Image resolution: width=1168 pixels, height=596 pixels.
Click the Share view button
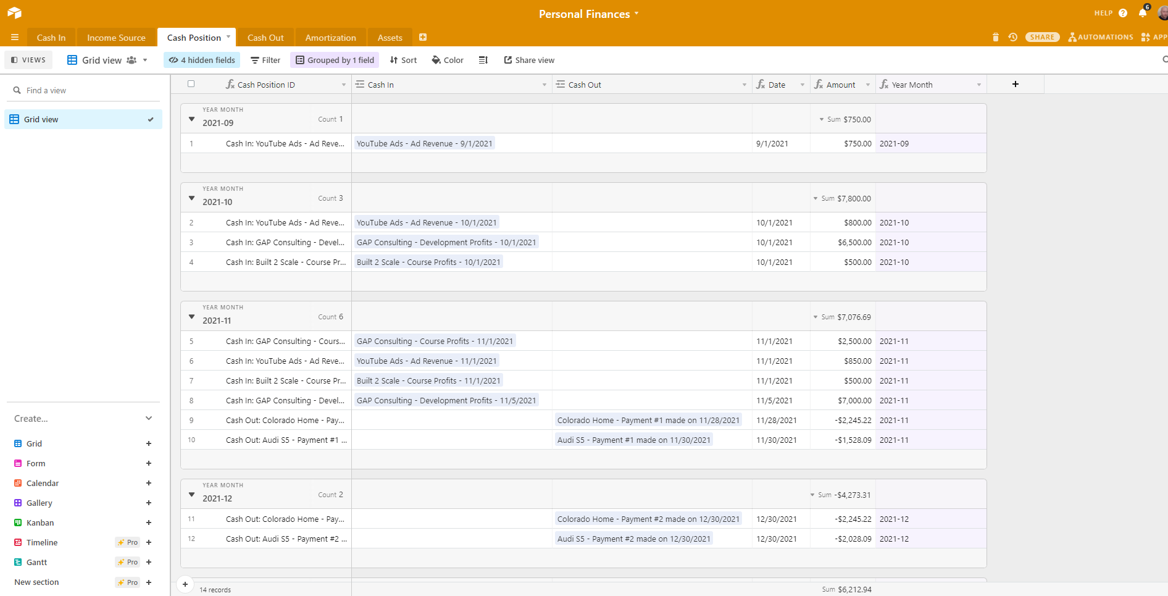(x=529, y=60)
